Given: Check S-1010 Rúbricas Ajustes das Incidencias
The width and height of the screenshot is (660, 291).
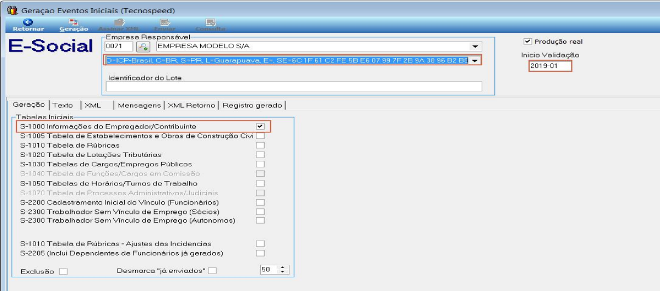Looking at the screenshot, I should 260,243.
